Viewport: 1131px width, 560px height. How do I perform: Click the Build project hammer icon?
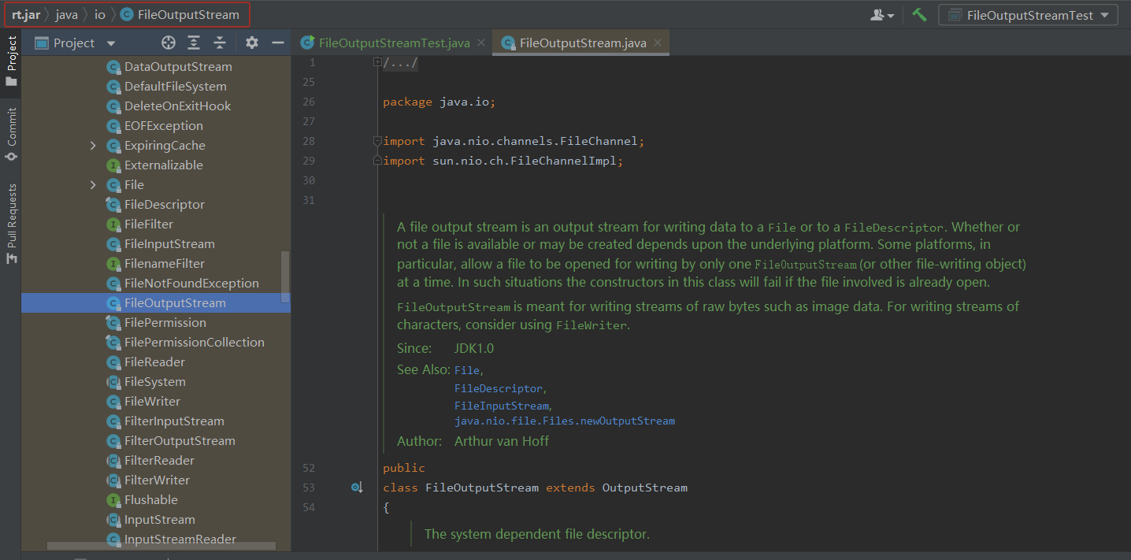[919, 15]
